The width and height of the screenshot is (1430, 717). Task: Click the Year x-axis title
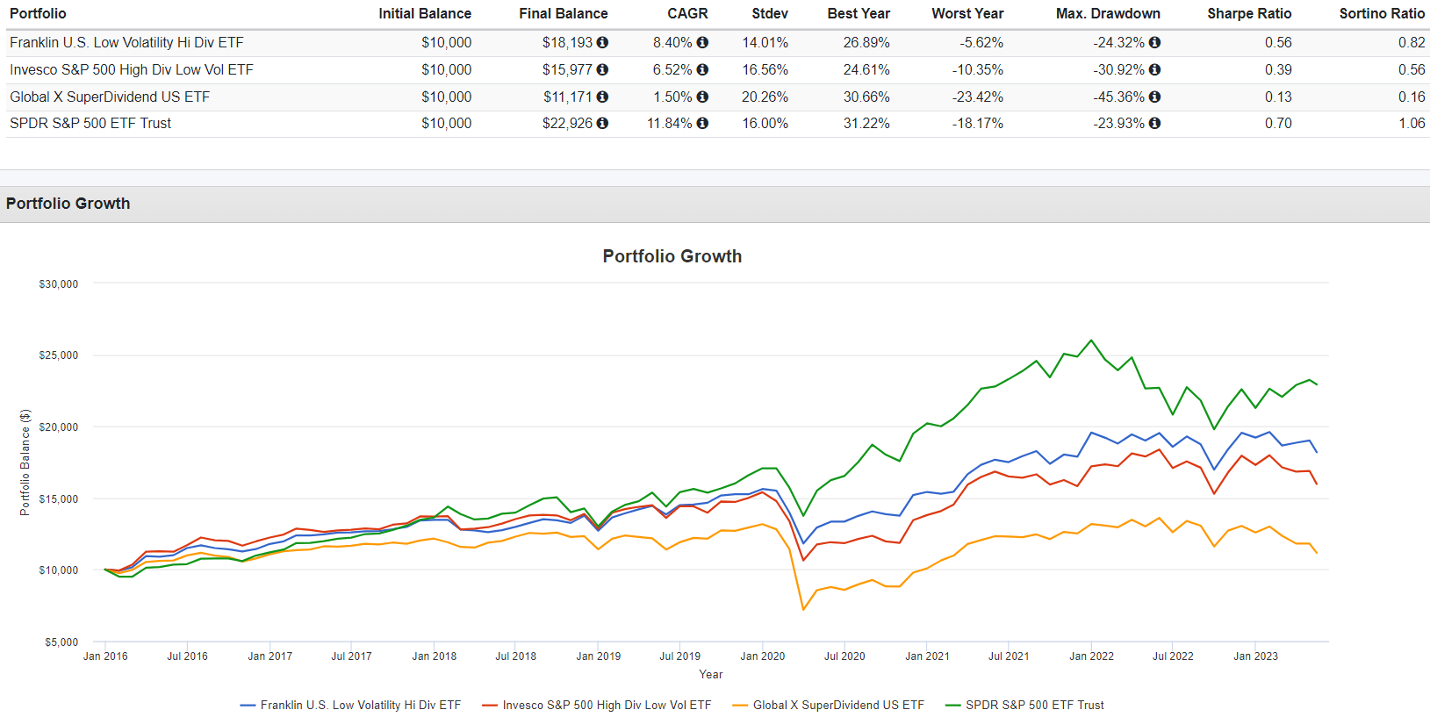tap(711, 675)
